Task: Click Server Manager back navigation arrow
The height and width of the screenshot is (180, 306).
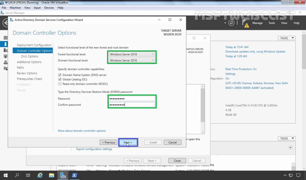Action: click(x=5, y=23)
